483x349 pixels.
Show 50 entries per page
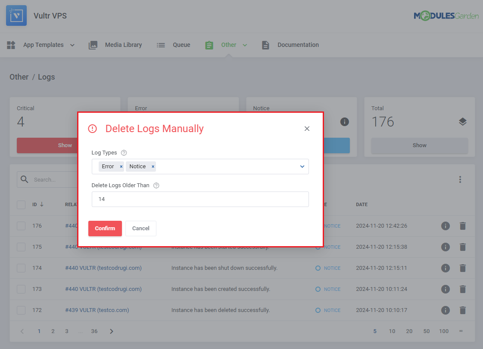click(426, 331)
